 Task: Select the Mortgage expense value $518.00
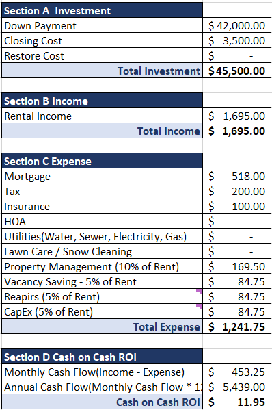[x=236, y=176]
